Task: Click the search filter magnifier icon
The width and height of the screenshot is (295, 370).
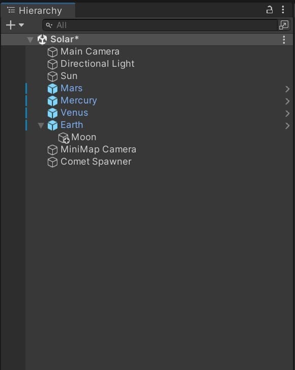Action: point(49,25)
